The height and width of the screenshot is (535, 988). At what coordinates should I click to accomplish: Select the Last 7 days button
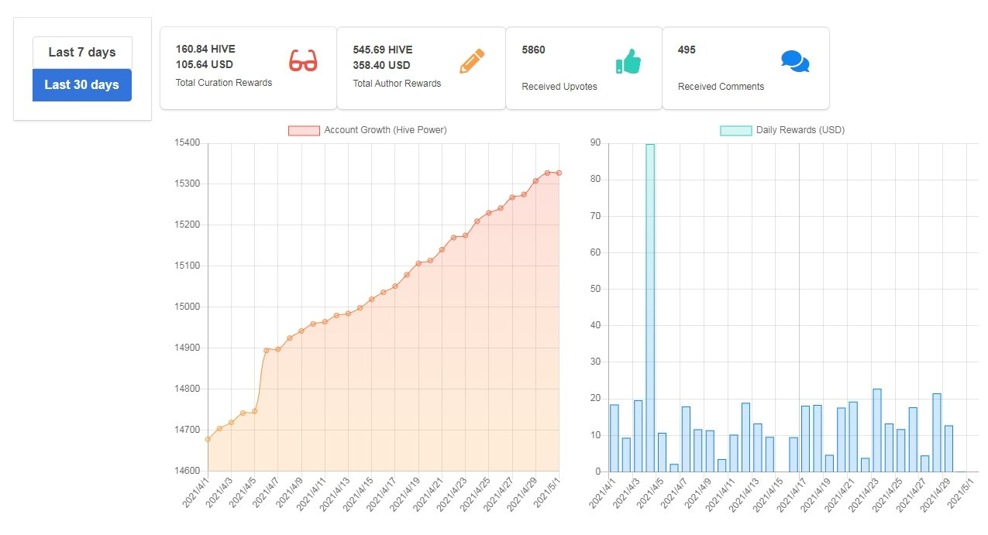(82, 53)
